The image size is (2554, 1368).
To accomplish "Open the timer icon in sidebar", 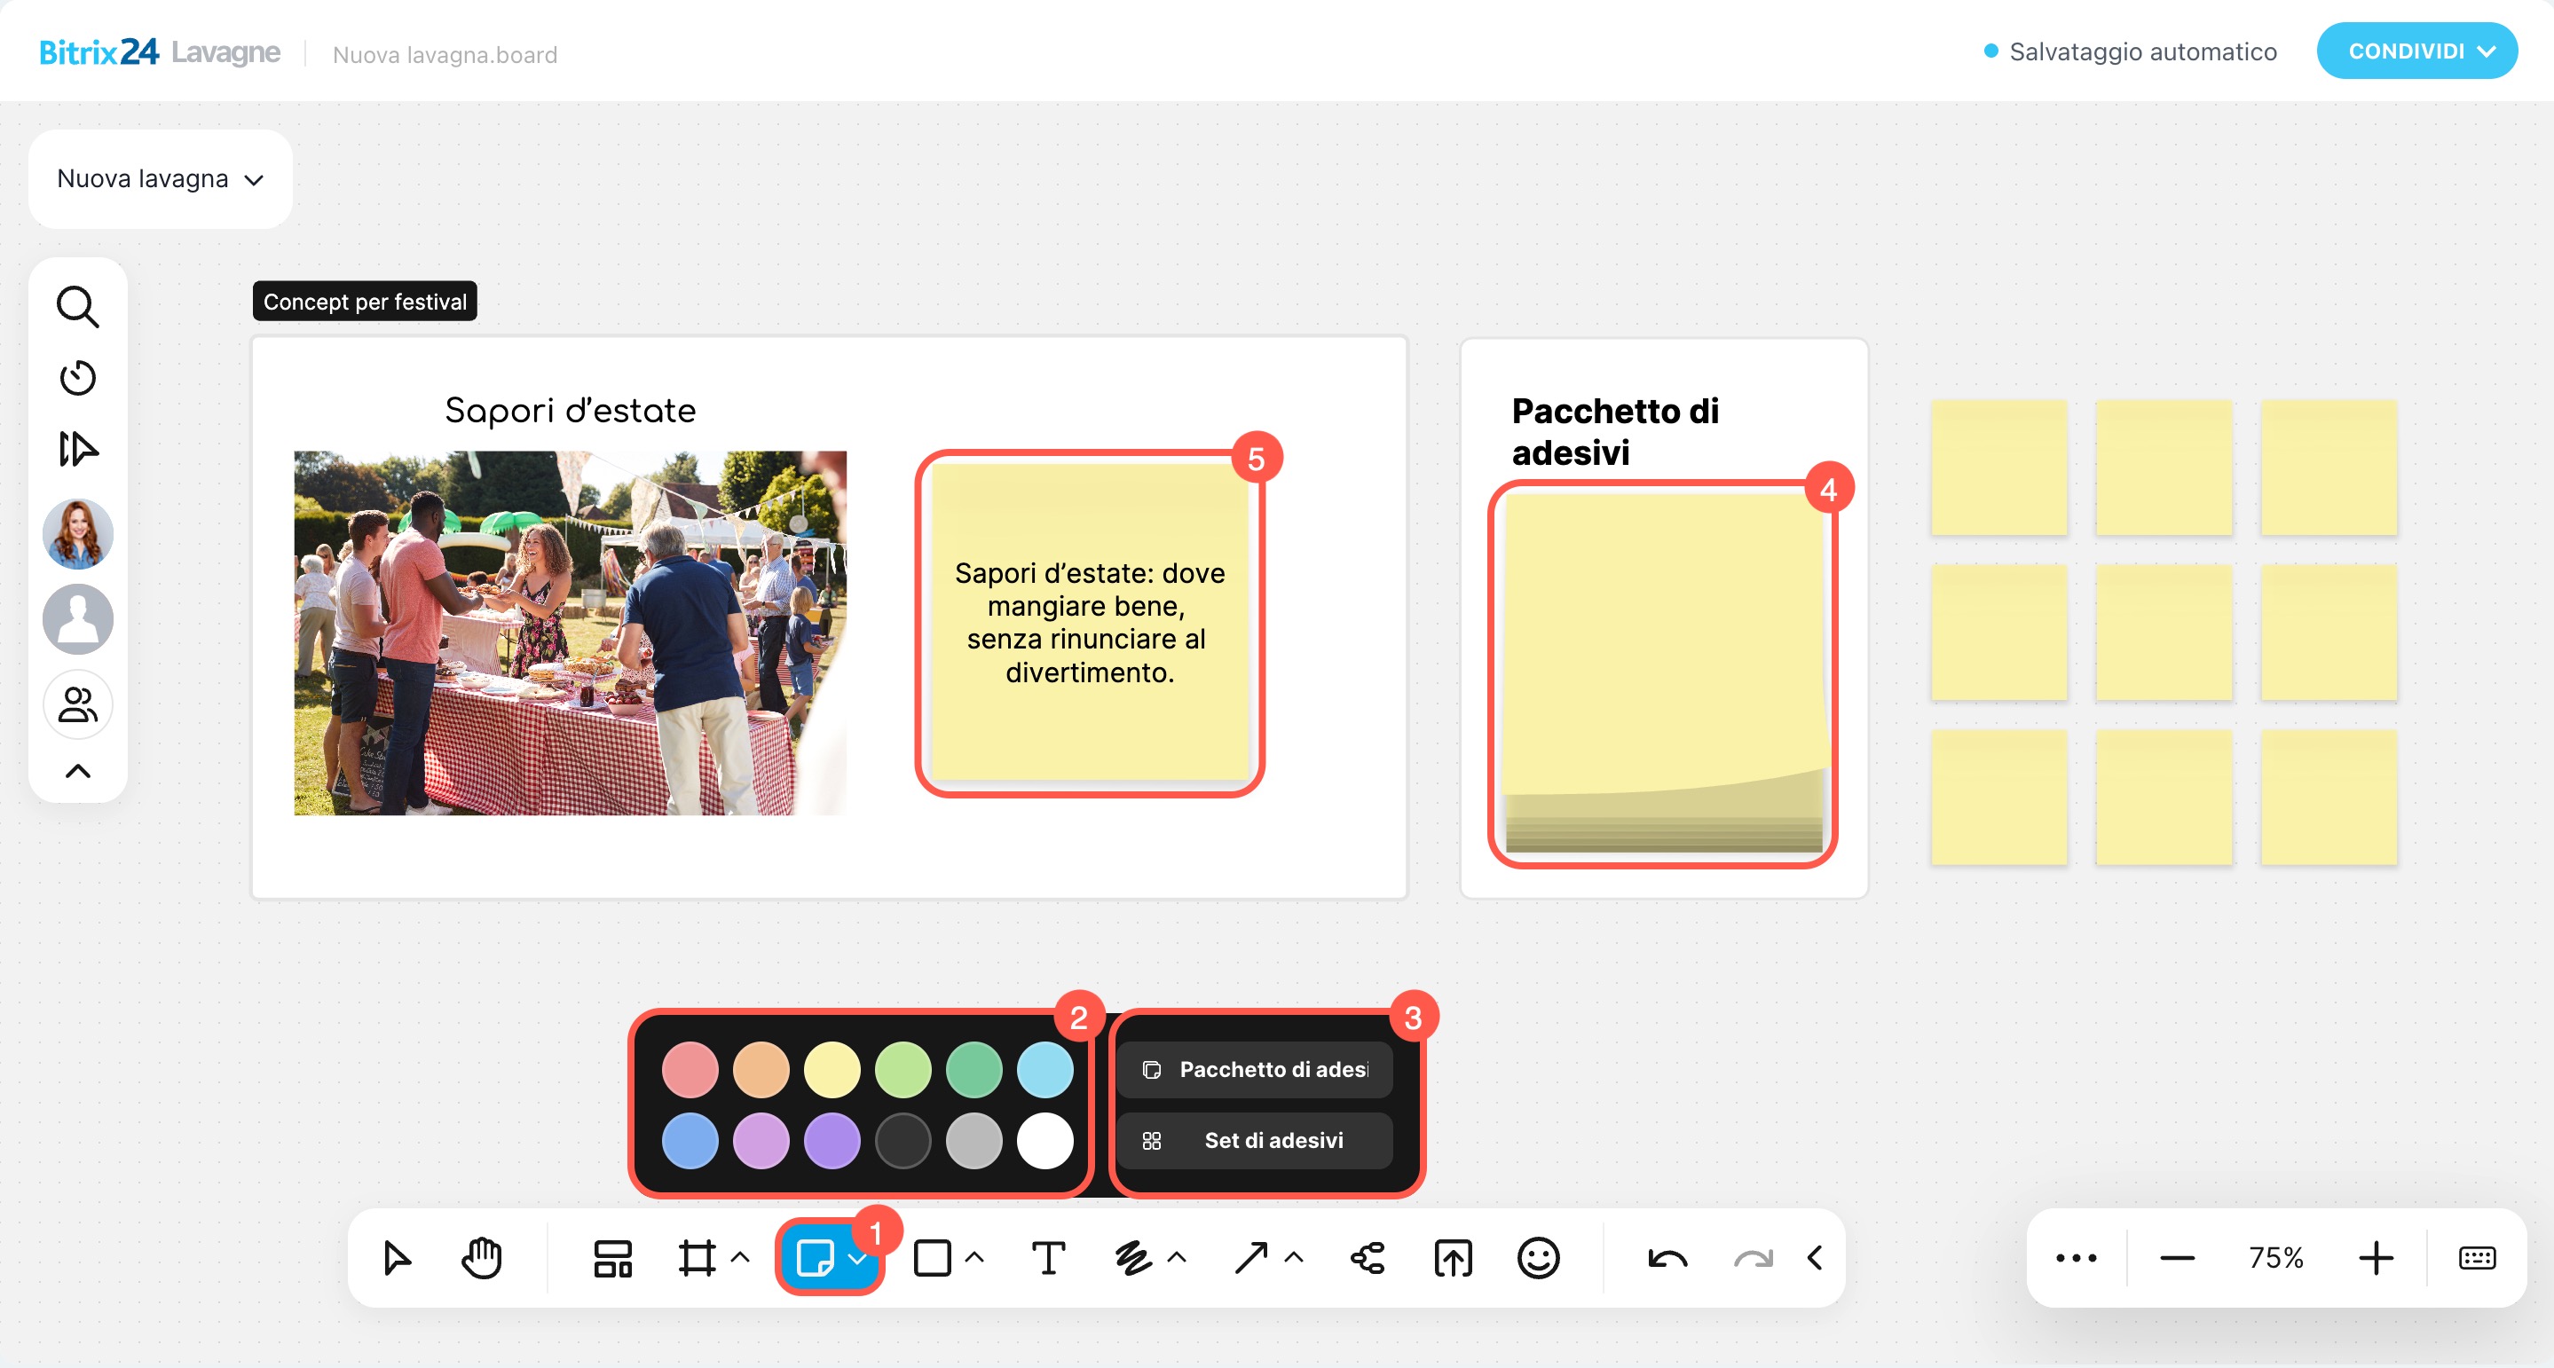I will [x=77, y=378].
